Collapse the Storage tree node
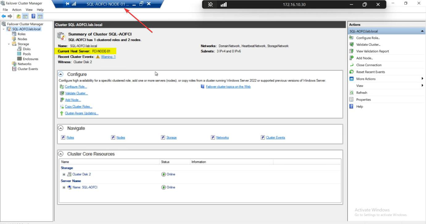426x224 pixels. point(9,44)
